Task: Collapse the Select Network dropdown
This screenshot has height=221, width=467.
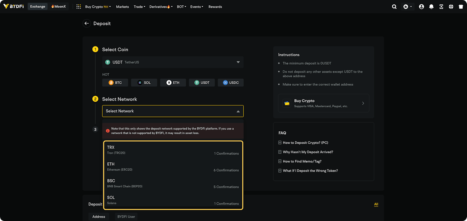Action: coord(173,111)
